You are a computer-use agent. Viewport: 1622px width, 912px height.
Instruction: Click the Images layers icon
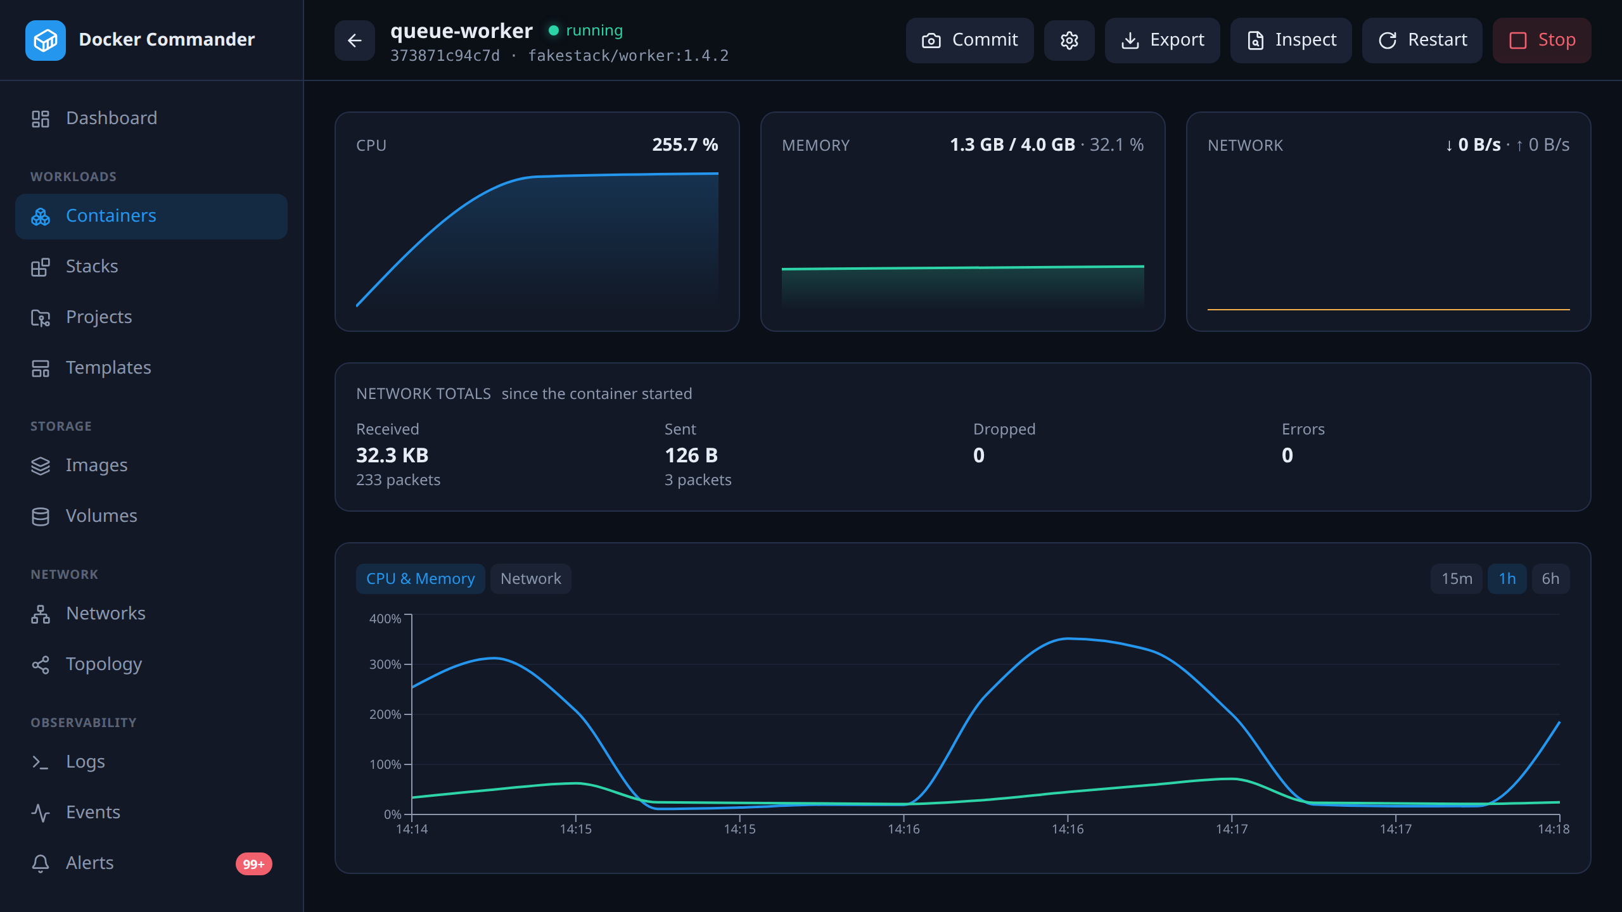point(41,466)
